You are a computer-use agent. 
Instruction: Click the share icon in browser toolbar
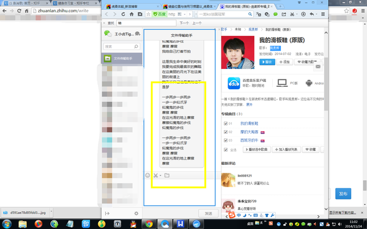pyautogui.click(x=284, y=14)
